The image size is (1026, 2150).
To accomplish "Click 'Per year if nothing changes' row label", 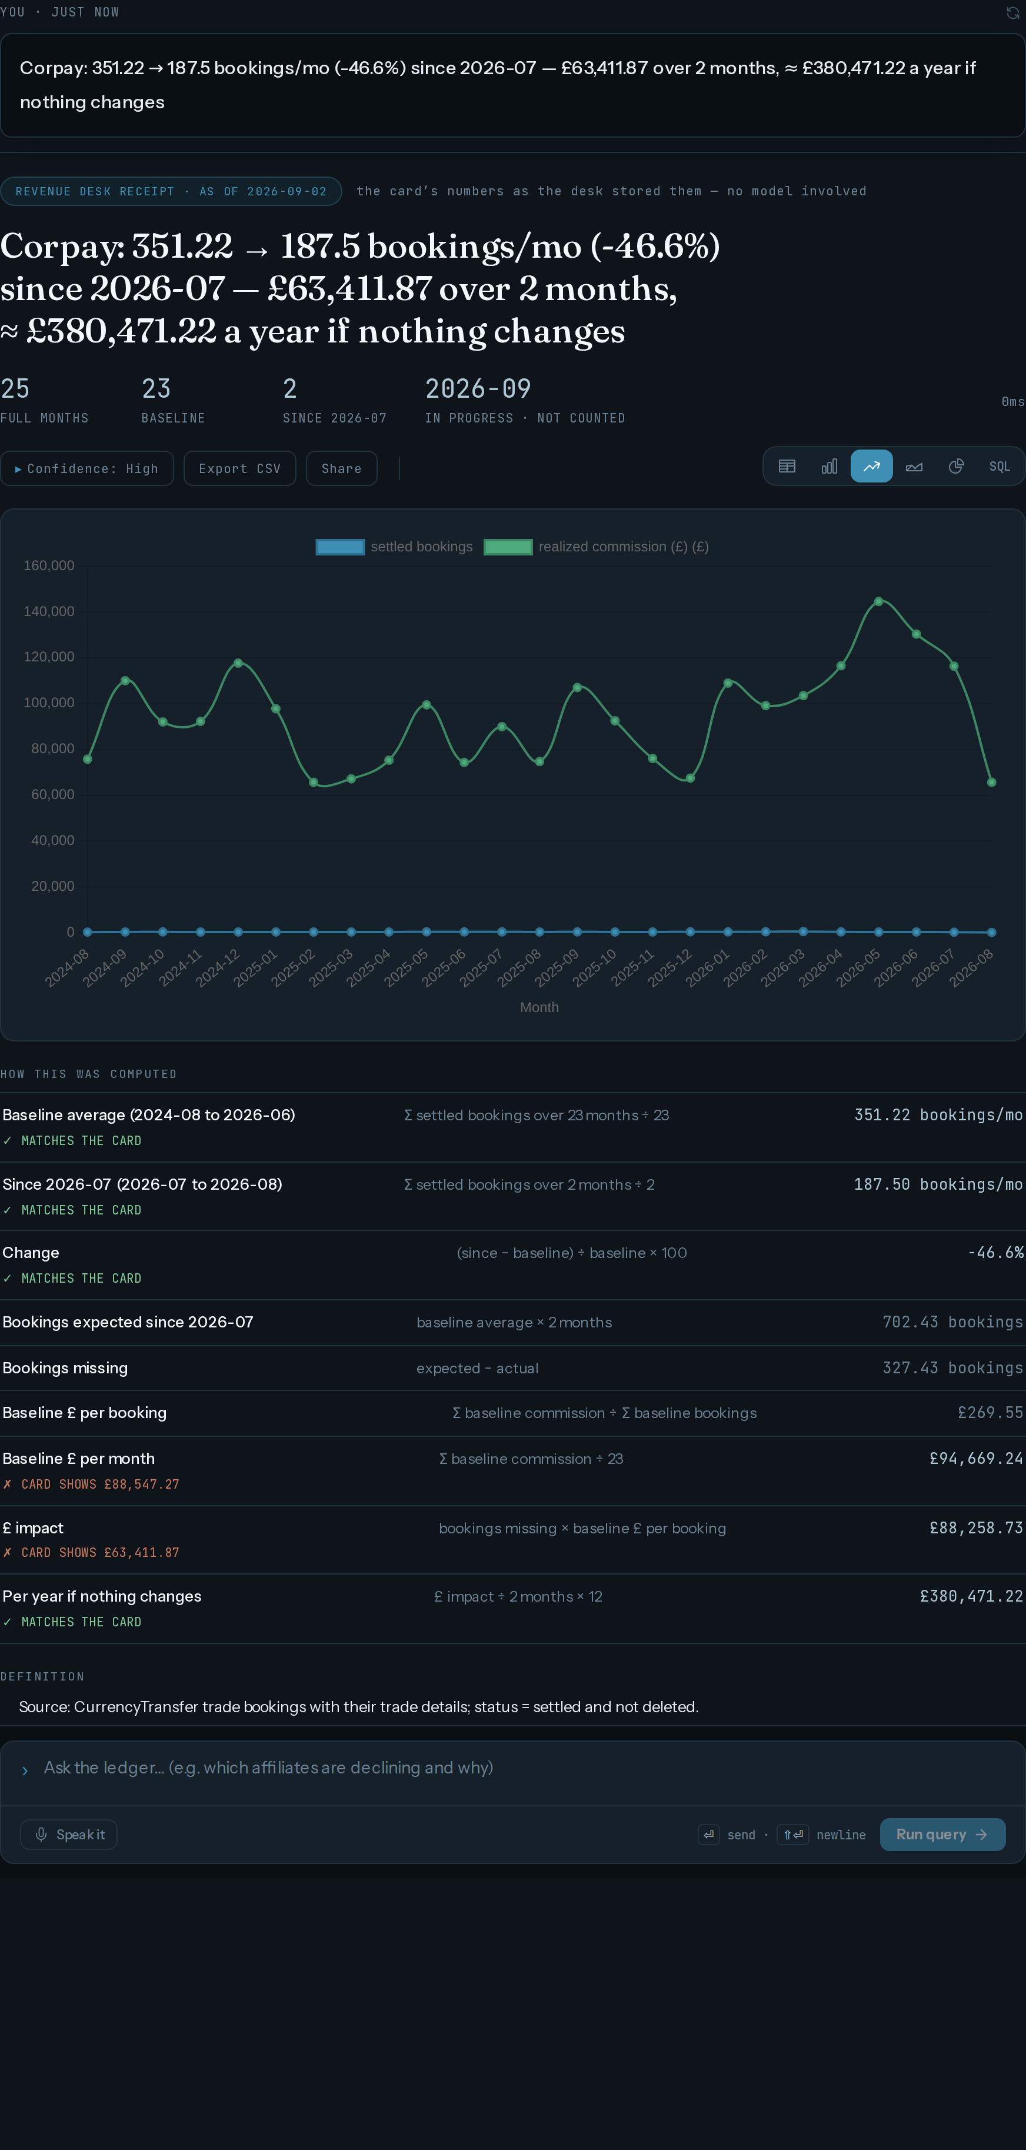I will point(102,1596).
